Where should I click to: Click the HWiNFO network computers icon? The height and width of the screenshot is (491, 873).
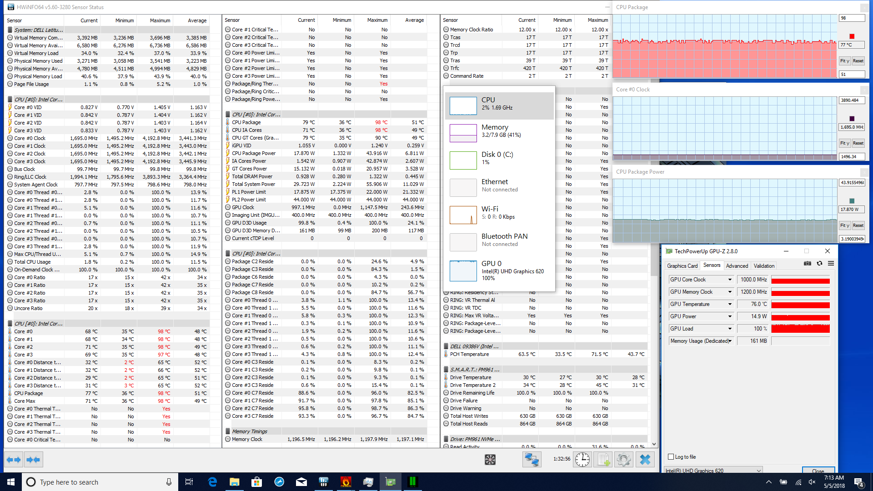point(532,460)
